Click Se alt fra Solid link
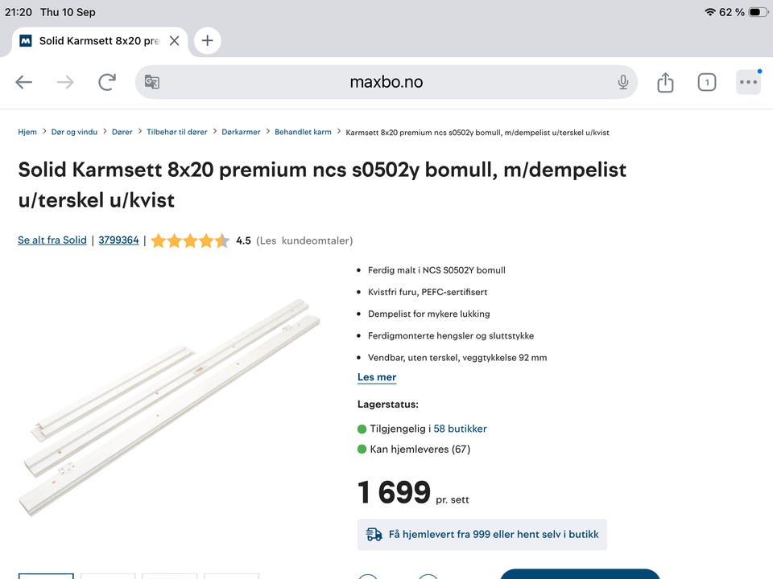The image size is (773, 579). [52, 240]
